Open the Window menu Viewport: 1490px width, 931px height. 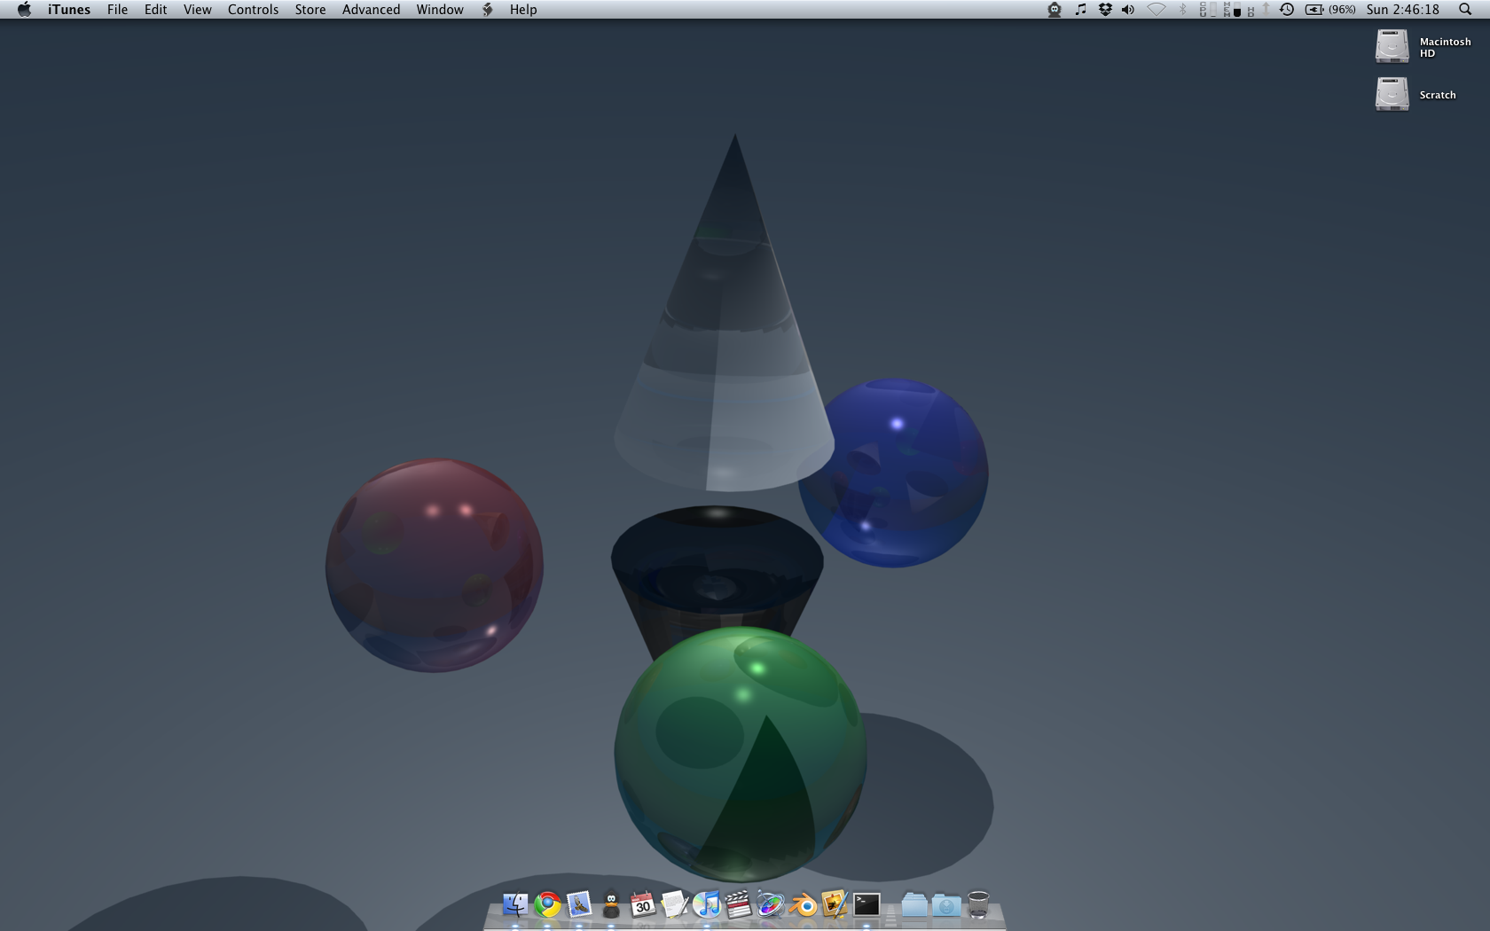click(440, 10)
